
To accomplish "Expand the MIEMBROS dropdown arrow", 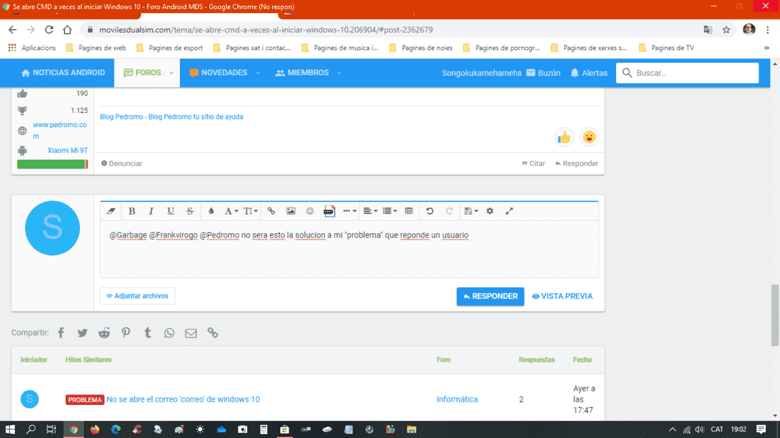I will (339, 73).
